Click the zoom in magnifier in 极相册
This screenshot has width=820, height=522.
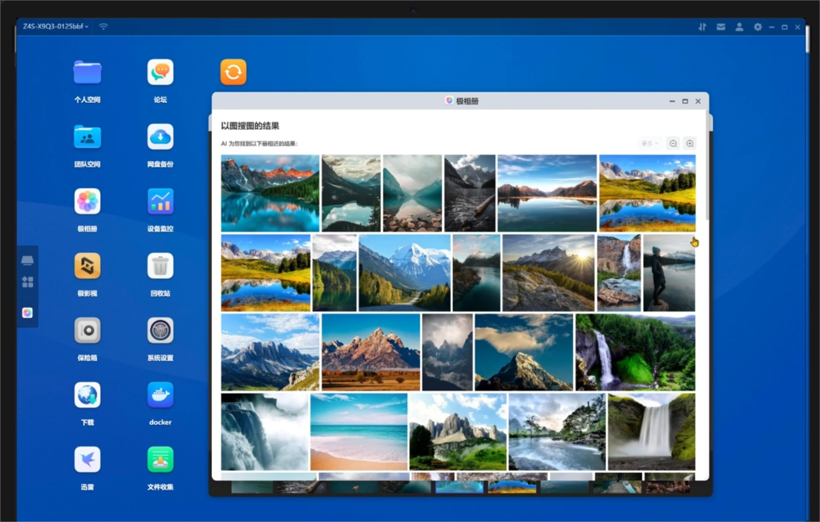(690, 144)
